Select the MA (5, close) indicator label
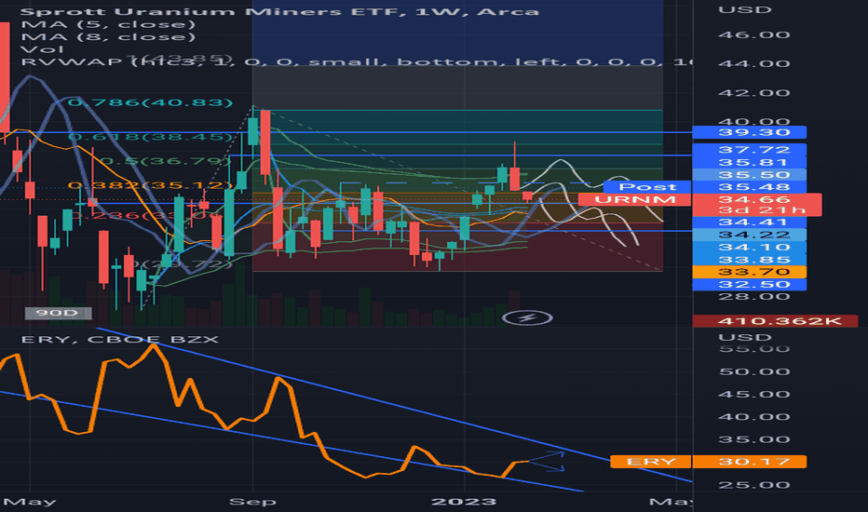The width and height of the screenshot is (868, 512). (x=108, y=24)
